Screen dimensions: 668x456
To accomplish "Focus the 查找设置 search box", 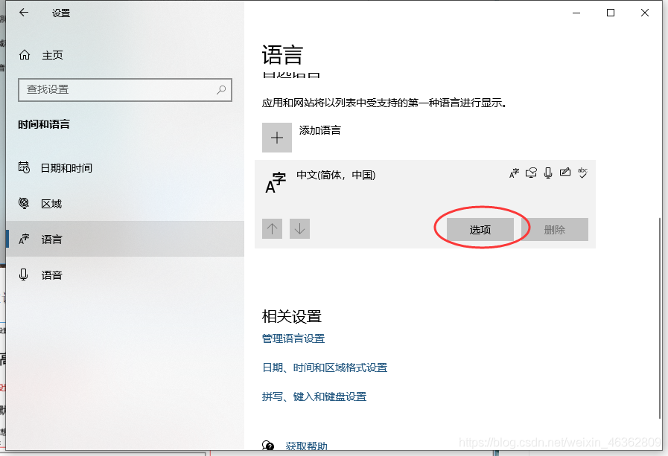I will 125,90.
